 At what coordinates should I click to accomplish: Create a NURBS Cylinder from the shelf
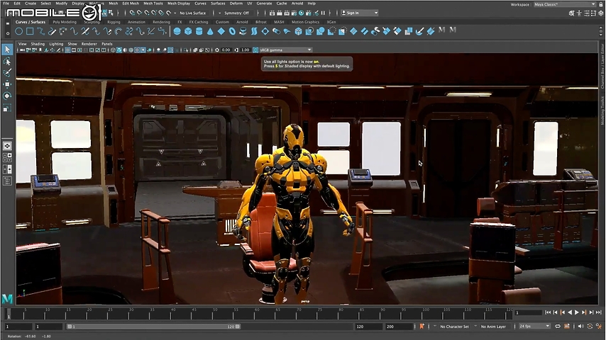(x=199, y=32)
